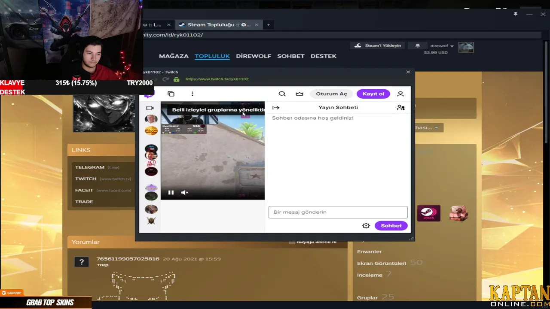Screen dimensions: 550x309
Task: Open Steam notifications bell
Action: (418, 45)
